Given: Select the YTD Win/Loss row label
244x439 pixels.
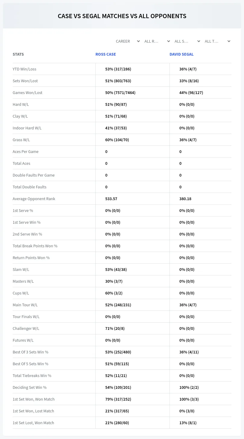Looking at the screenshot, I should (x=24, y=69).
